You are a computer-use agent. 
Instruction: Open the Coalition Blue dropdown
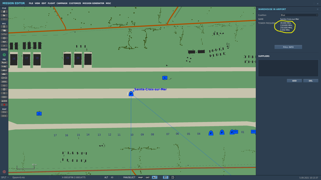pos(299,15)
